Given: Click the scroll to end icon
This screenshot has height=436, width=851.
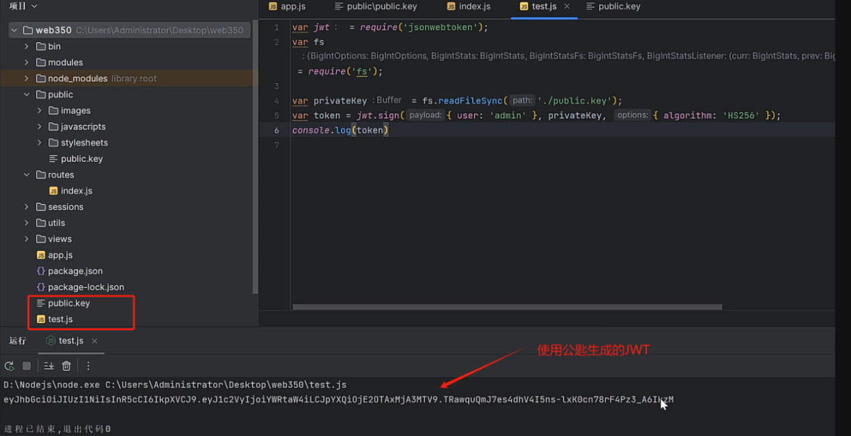Looking at the screenshot, I should pos(49,366).
